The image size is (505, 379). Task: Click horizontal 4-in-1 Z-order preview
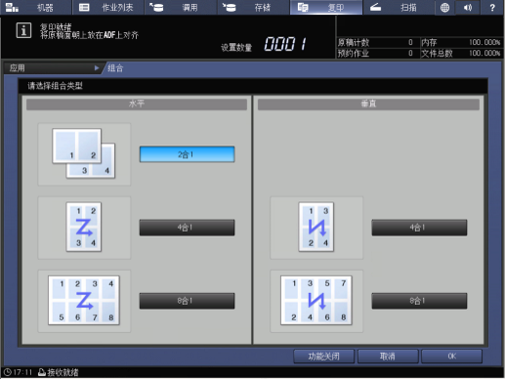[x=84, y=228]
